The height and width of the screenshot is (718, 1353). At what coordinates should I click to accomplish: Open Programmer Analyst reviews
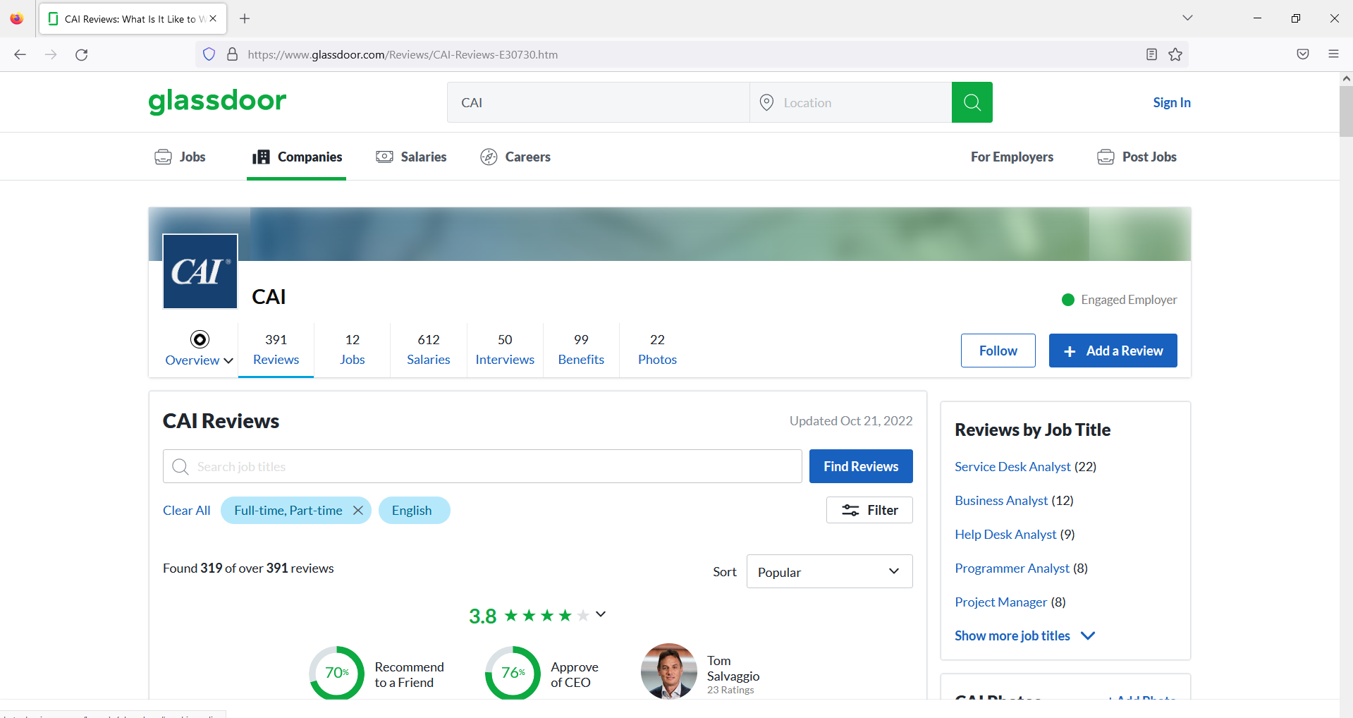pyautogui.click(x=1012, y=568)
